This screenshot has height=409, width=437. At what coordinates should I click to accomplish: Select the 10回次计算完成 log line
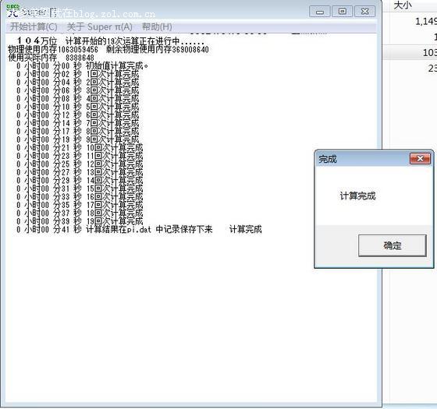coord(80,148)
